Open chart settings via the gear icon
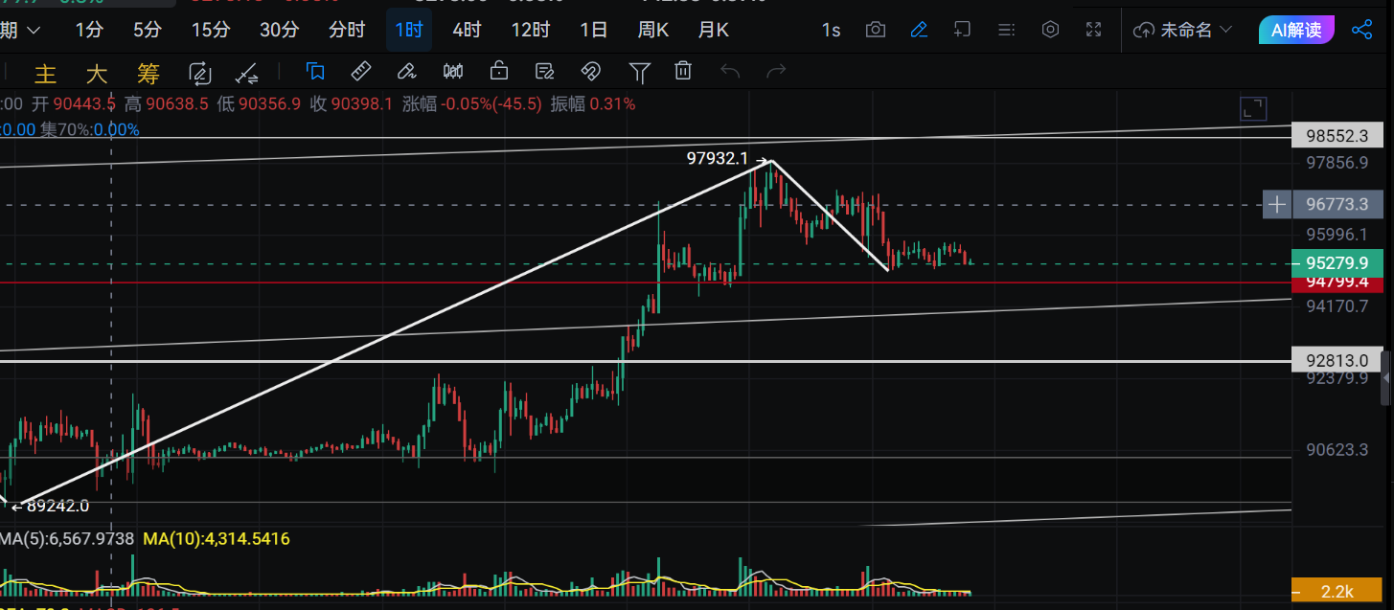Viewport: 1394px width, 610px height. 1049,30
